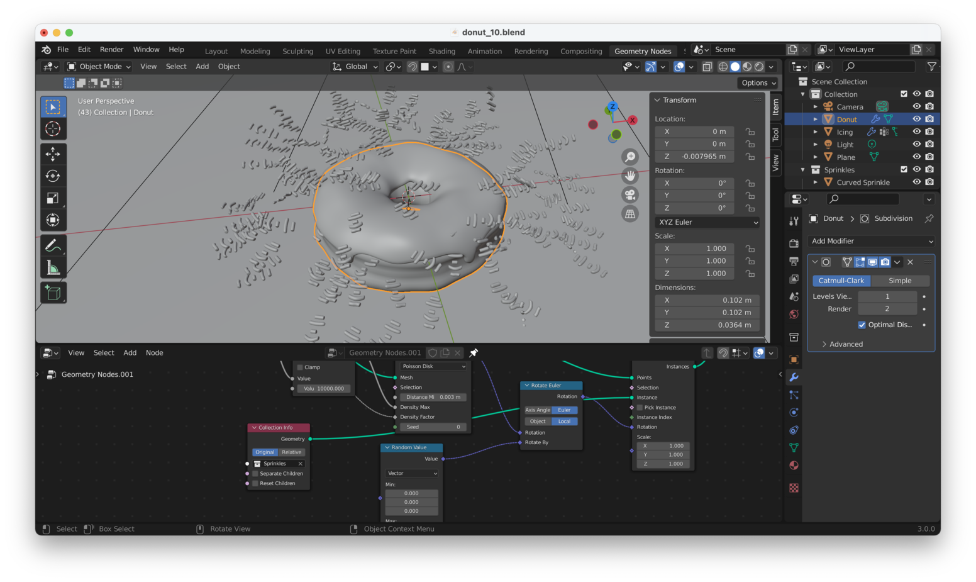Select the Move tool in viewport toolbar
The height and width of the screenshot is (582, 976).
[53, 154]
